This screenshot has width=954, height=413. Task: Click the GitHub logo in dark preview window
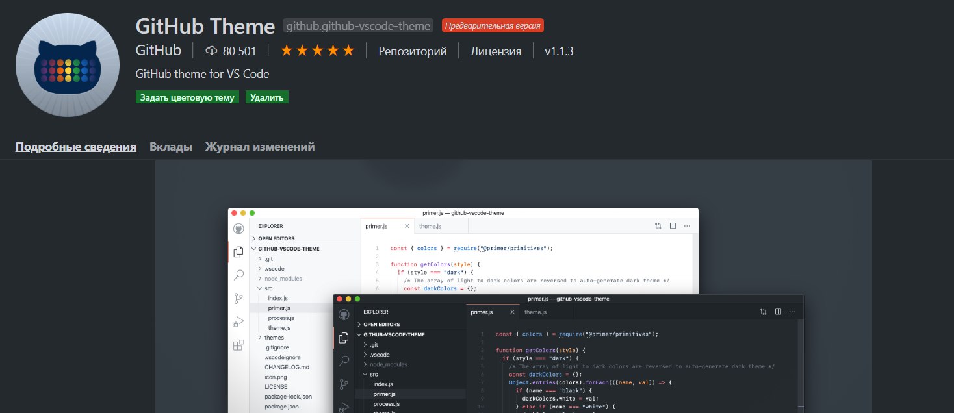(x=344, y=314)
